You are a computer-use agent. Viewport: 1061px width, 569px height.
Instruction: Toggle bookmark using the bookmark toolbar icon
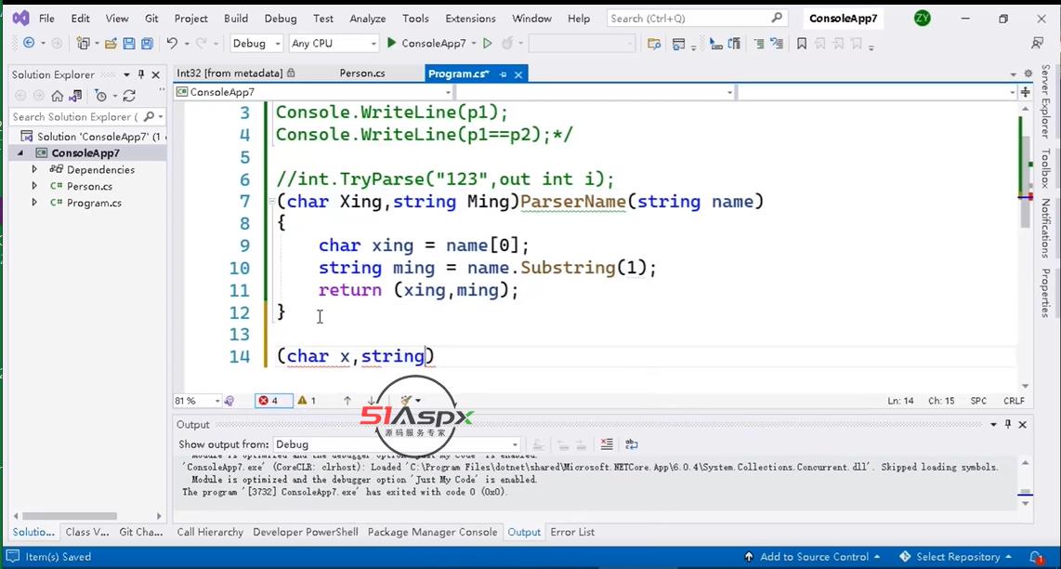802,44
